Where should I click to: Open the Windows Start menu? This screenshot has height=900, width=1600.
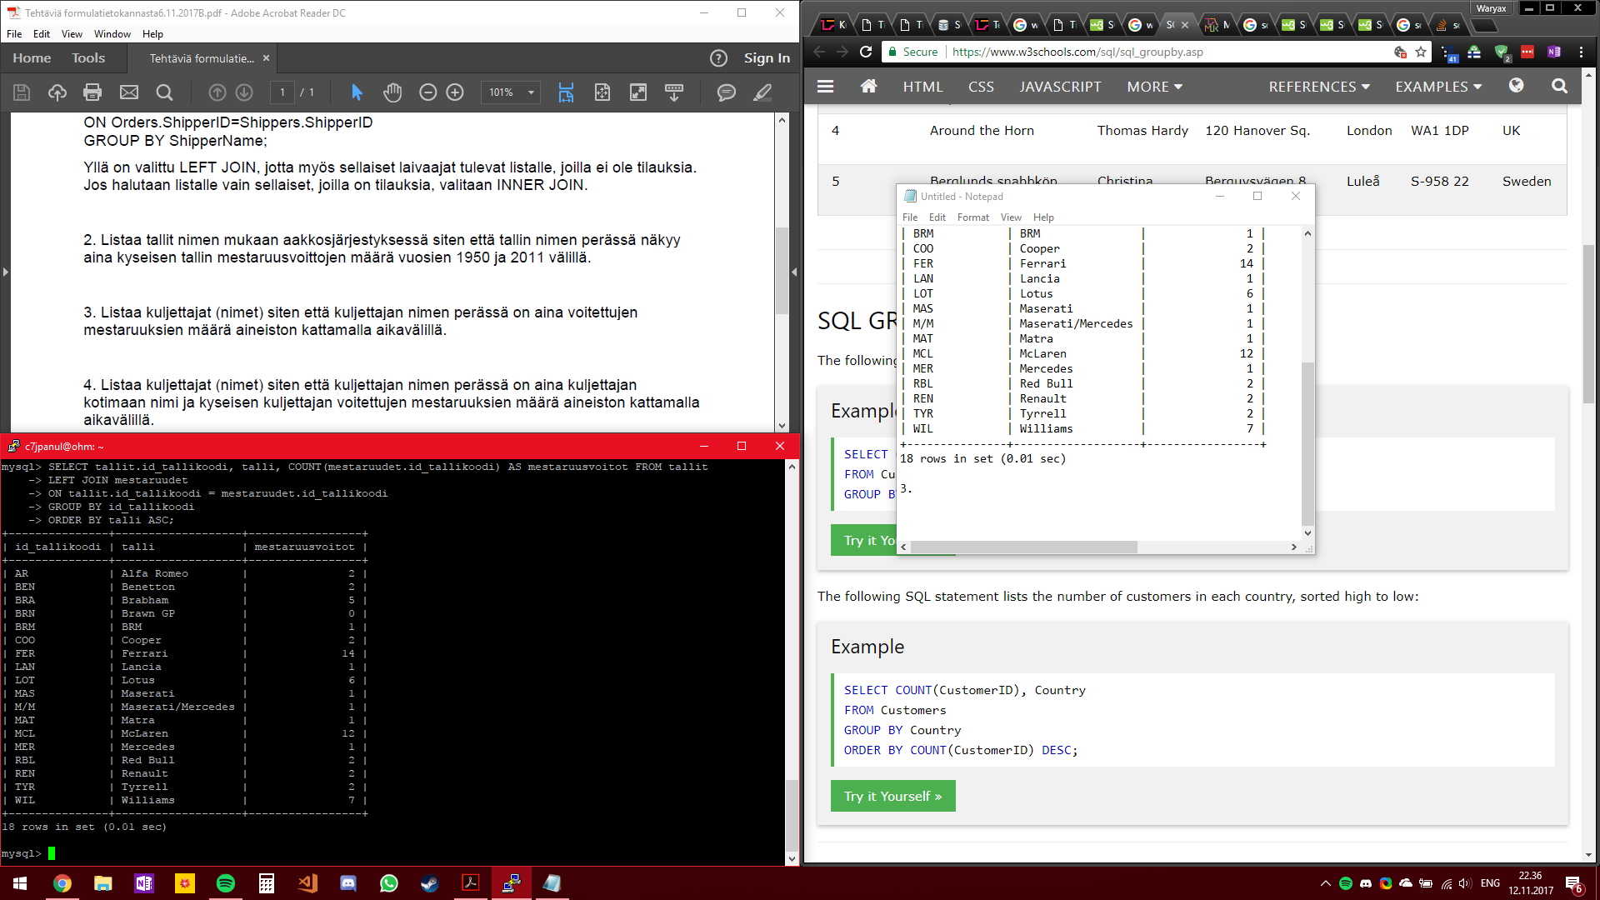coord(20,883)
